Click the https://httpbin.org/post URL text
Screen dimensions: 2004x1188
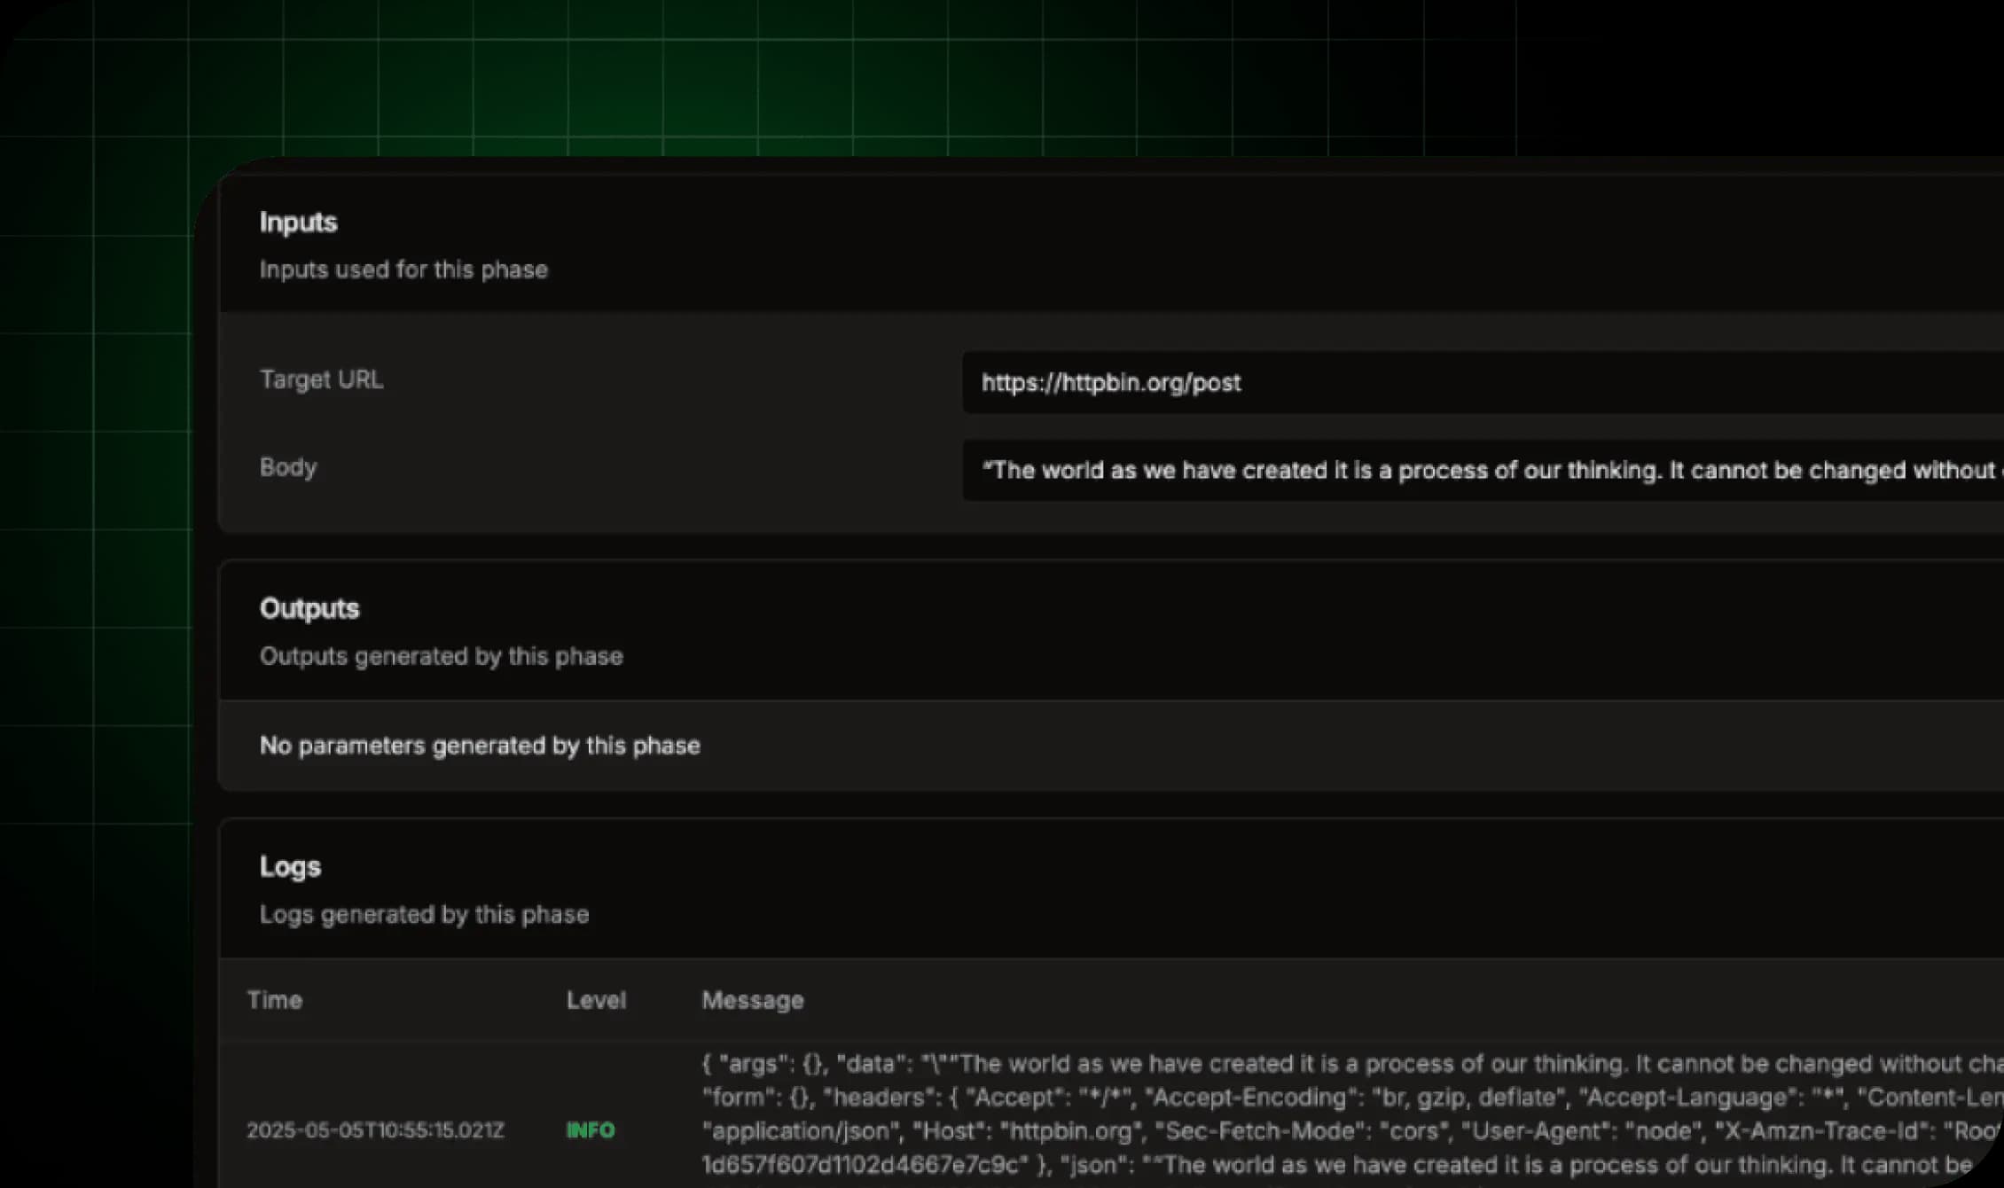click(1110, 382)
